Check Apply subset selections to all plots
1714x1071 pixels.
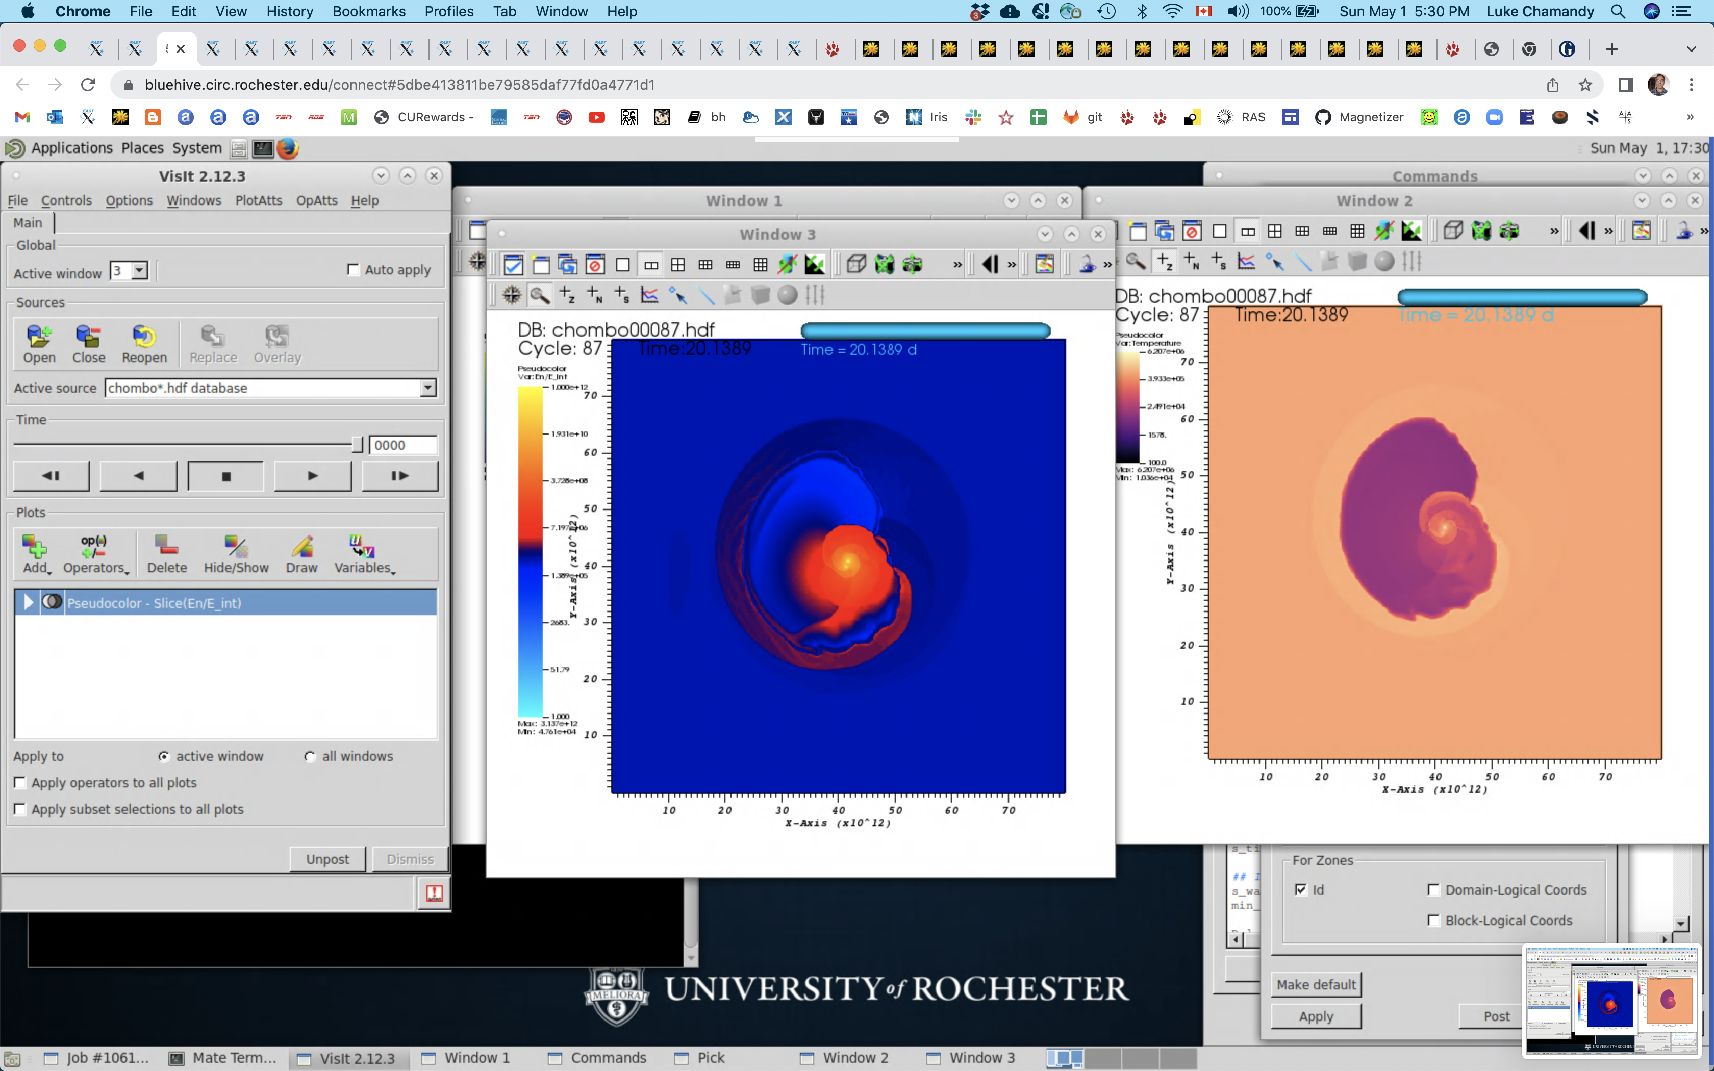20,809
